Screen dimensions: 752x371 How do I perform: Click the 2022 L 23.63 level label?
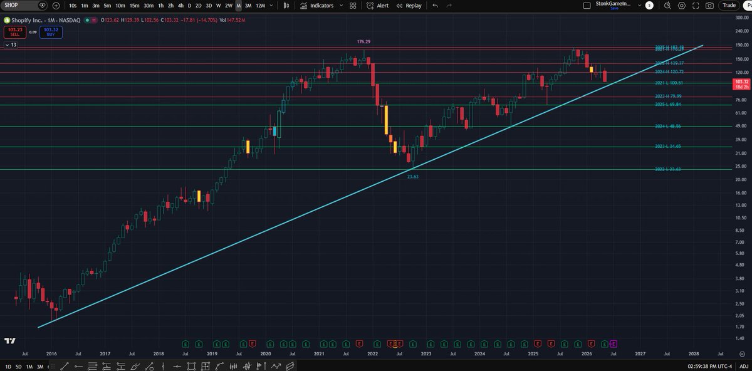pyautogui.click(x=667, y=169)
